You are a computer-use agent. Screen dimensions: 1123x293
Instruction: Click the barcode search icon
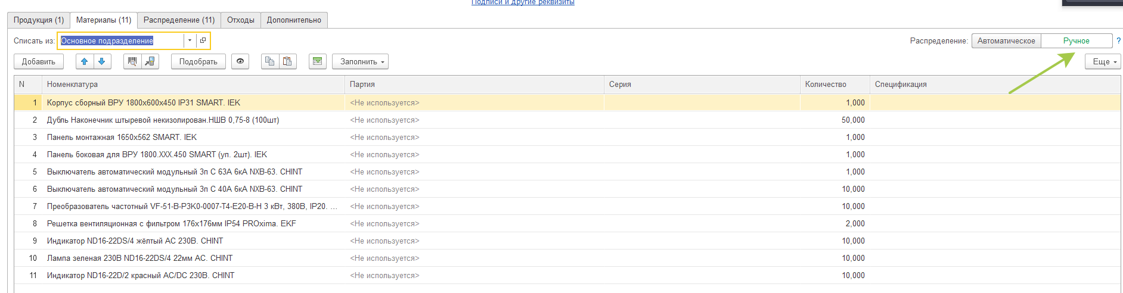pyautogui.click(x=132, y=61)
